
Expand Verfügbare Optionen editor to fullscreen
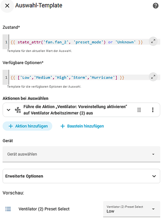[153, 77]
